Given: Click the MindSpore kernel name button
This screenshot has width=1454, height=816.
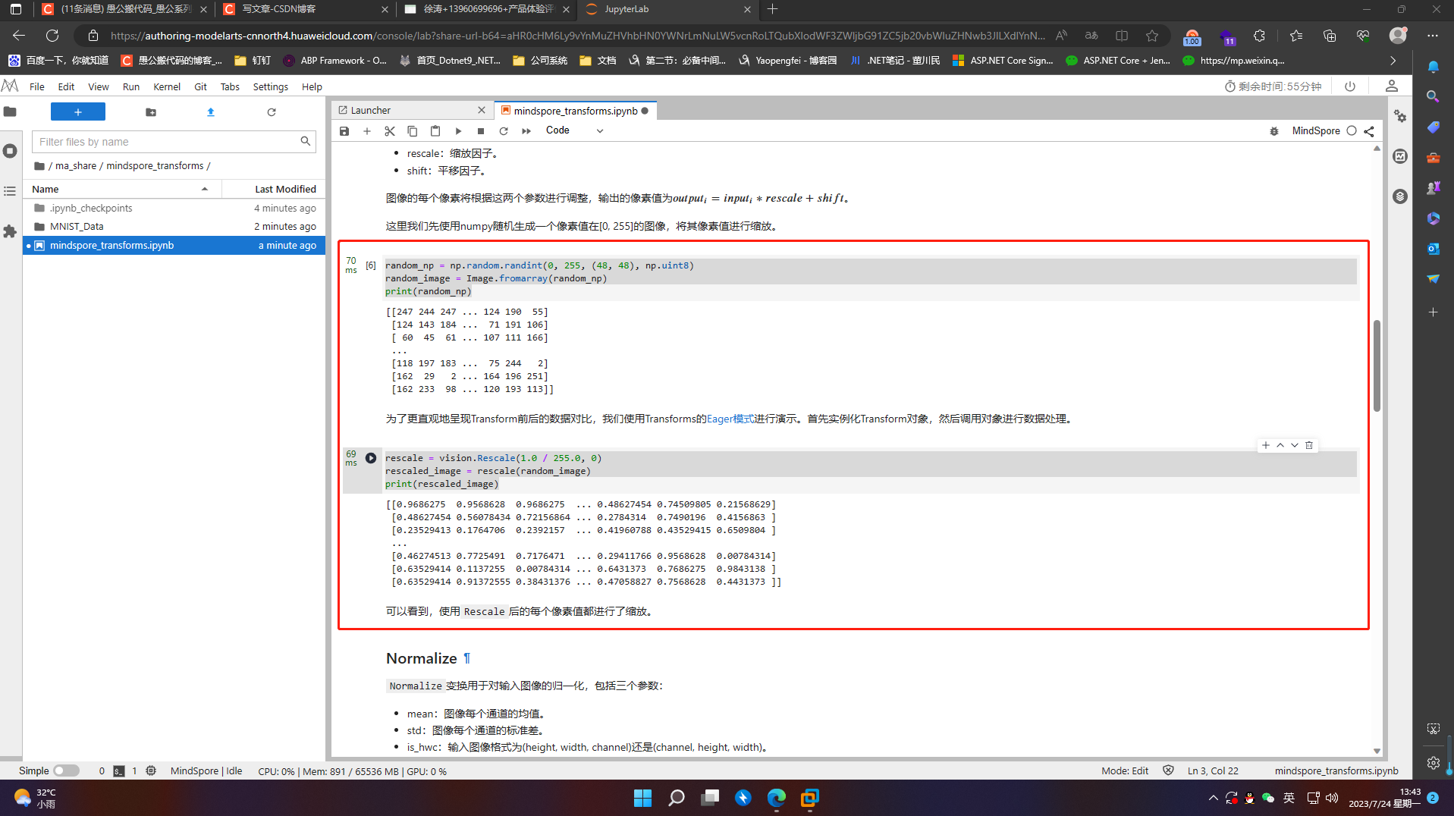Looking at the screenshot, I should [1316, 130].
